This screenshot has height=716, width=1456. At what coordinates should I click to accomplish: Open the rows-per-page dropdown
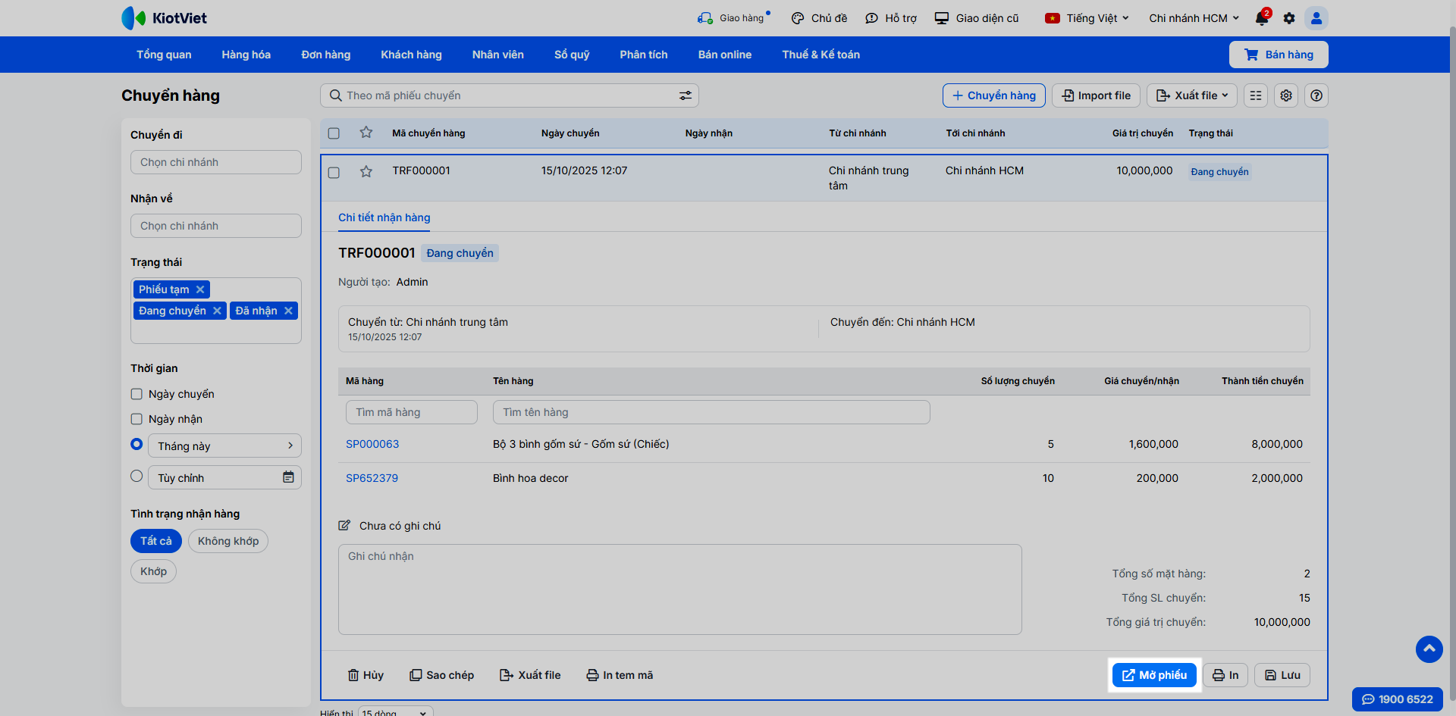(396, 711)
